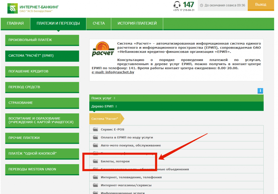Open folder icon for Авто-мото покупка

click(x=95, y=145)
